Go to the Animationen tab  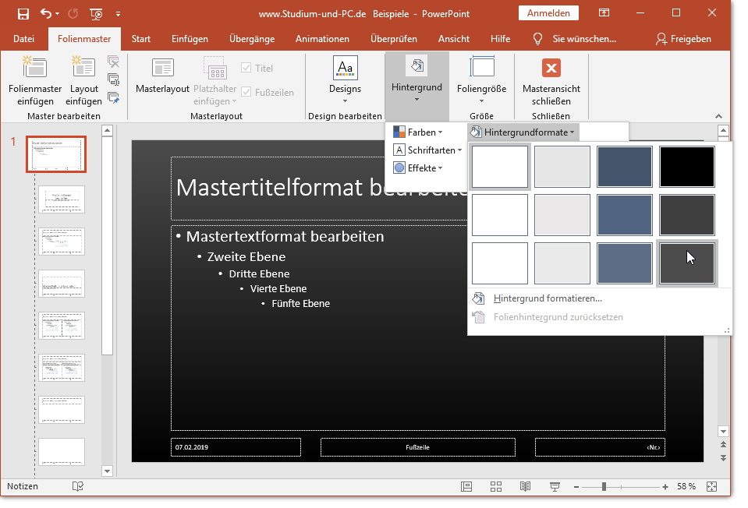tap(322, 39)
